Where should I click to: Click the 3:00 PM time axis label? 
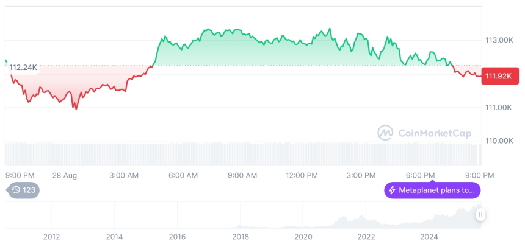point(361,175)
